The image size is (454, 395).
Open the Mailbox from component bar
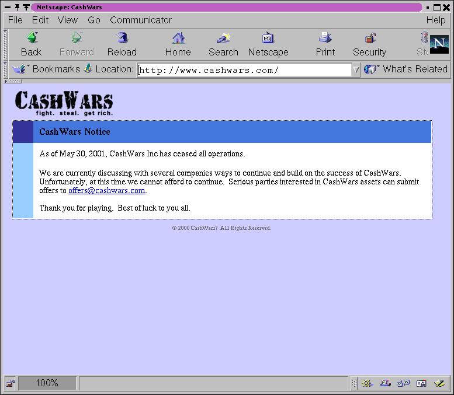tap(385, 383)
